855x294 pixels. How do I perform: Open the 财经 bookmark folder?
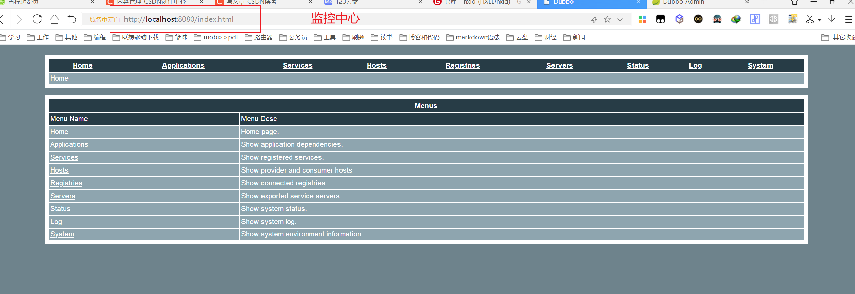coord(546,37)
